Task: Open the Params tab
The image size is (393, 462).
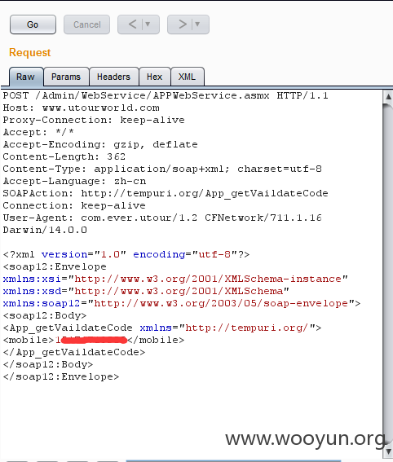Action: [66, 77]
